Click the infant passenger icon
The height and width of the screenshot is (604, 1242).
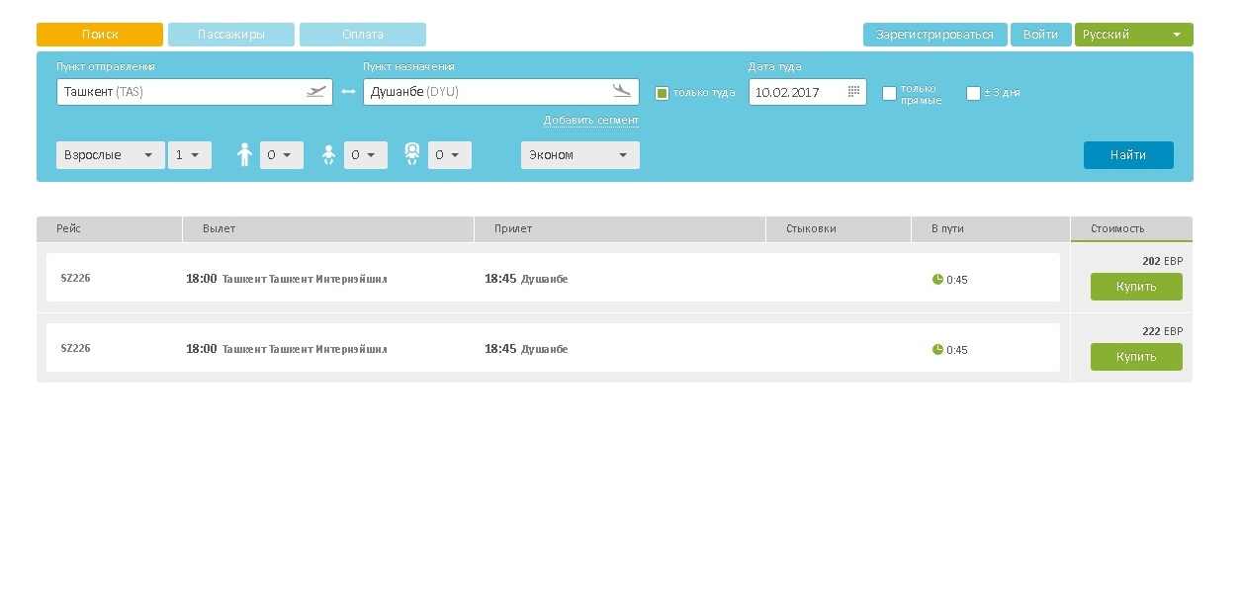point(412,154)
